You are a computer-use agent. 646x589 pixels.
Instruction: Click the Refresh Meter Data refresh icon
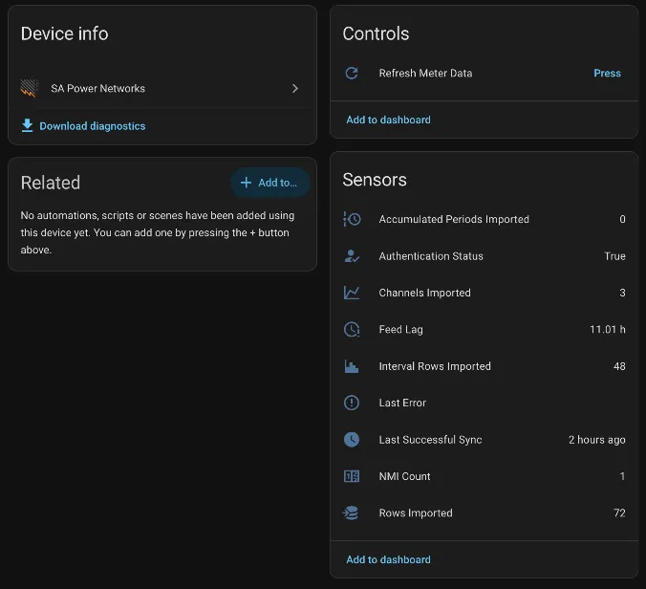click(x=352, y=74)
